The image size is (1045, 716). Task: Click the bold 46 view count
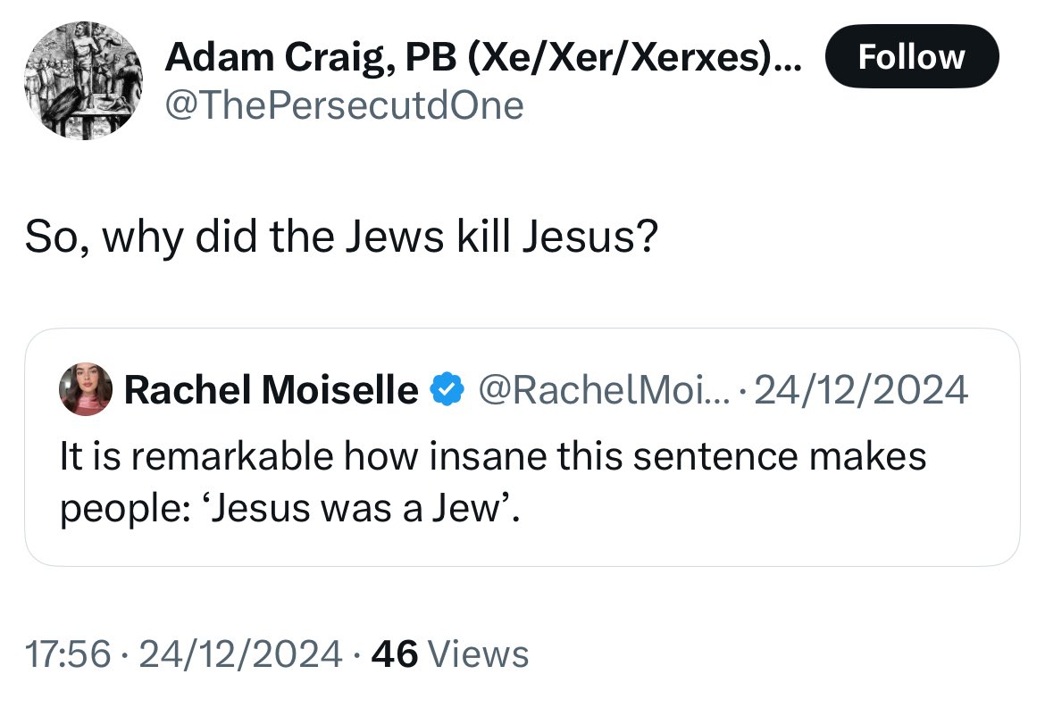[x=394, y=654]
